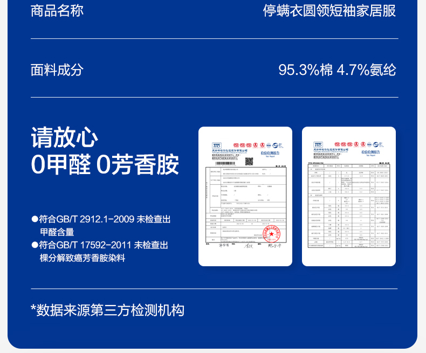Screen dimensions: 426x353
Task: Open the right inspection report thumbnail
Action: pyautogui.click(x=349, y=196)
